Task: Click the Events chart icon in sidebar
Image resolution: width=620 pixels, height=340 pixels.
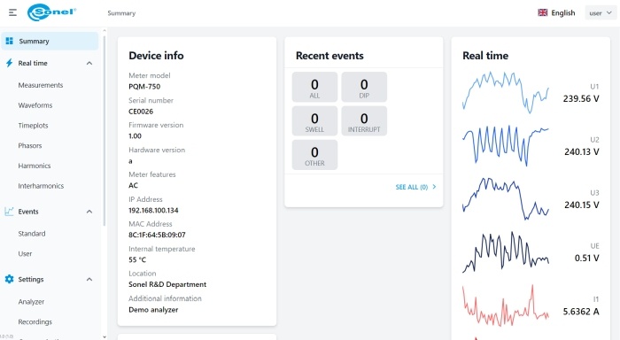Action: pyautogui.click(x=9, y=212)
